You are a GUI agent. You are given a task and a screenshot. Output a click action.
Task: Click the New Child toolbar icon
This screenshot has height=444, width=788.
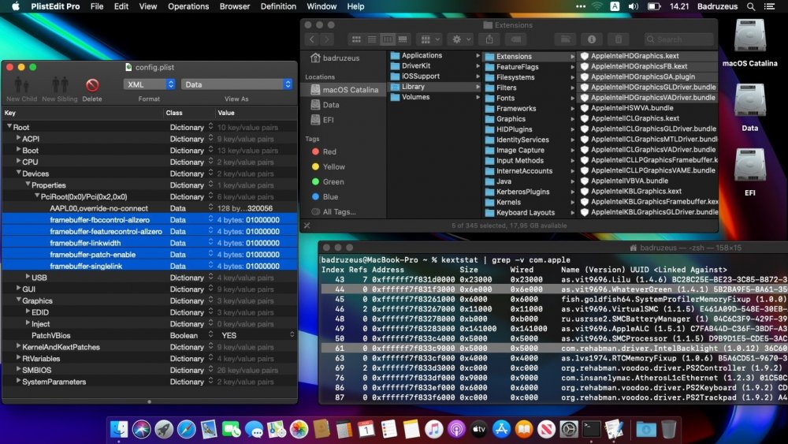(21, 84)
